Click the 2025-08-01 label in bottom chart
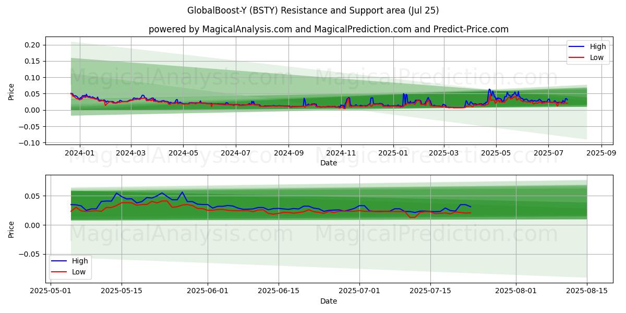626x313 pixels. point(516,291)
